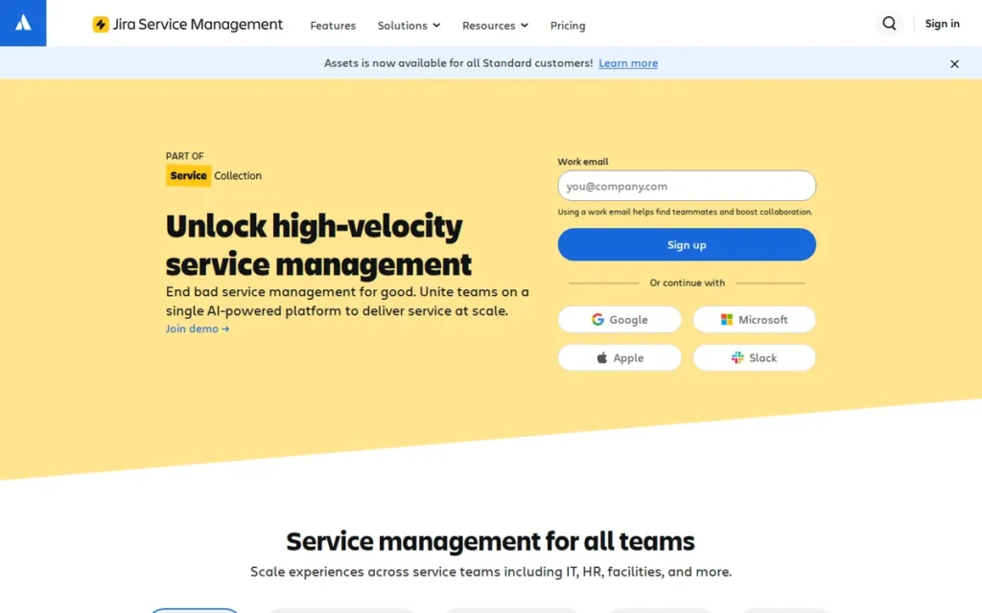Open the Features menu item
The height and width of the screenshot is (613, 982).
(x=333, y=26)
